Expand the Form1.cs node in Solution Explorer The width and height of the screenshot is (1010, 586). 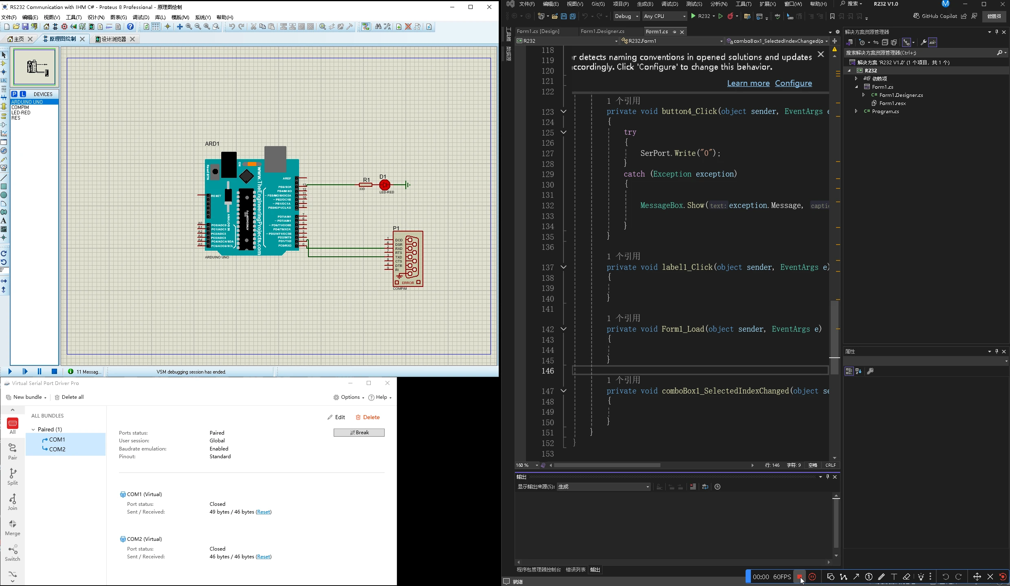point(857,87)
